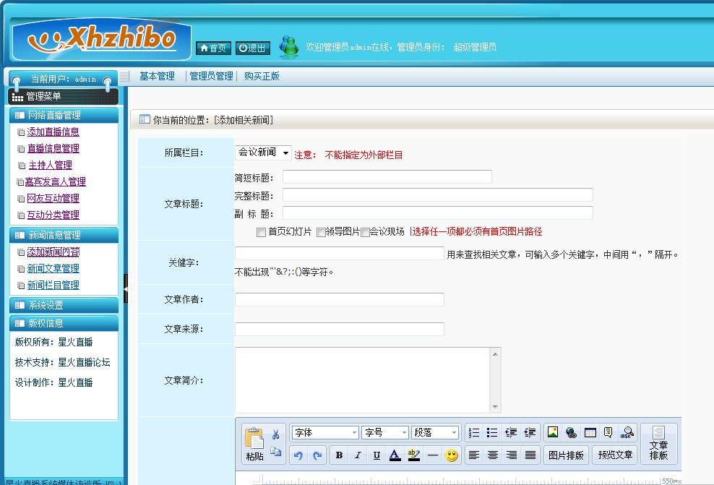Align text right

(512, 455)
